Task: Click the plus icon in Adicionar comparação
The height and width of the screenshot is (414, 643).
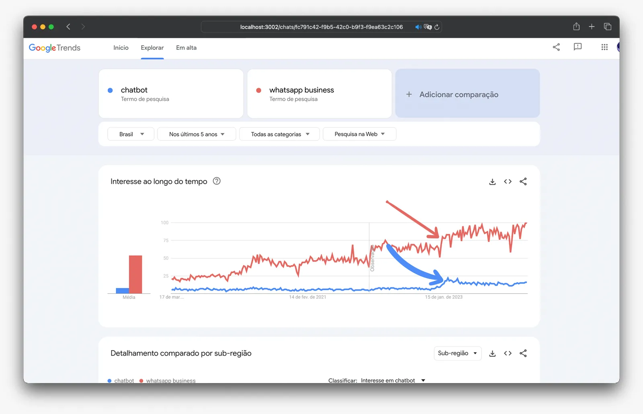Action: click(409, 94)
